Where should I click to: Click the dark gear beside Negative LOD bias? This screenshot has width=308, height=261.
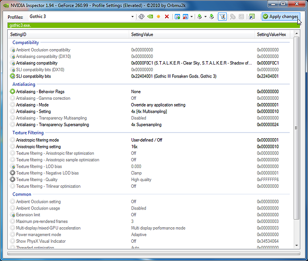tap(13, 173)
